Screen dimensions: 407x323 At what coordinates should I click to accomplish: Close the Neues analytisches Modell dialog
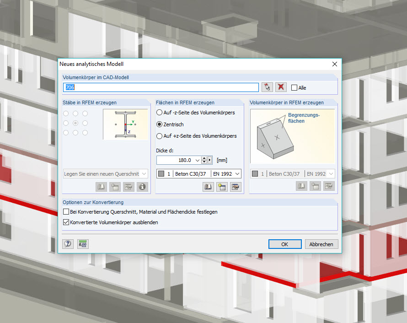pos(335,64)
